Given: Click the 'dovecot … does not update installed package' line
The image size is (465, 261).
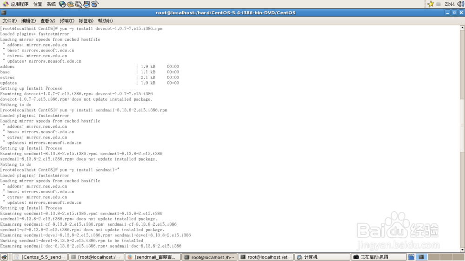Looking at the screenshot, I should click(76, 99).
